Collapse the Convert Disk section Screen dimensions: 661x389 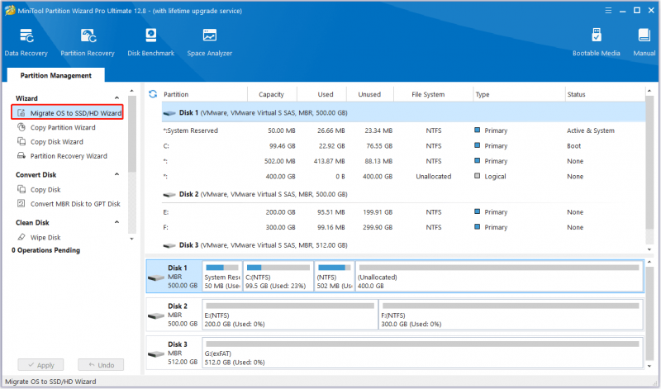117,174
